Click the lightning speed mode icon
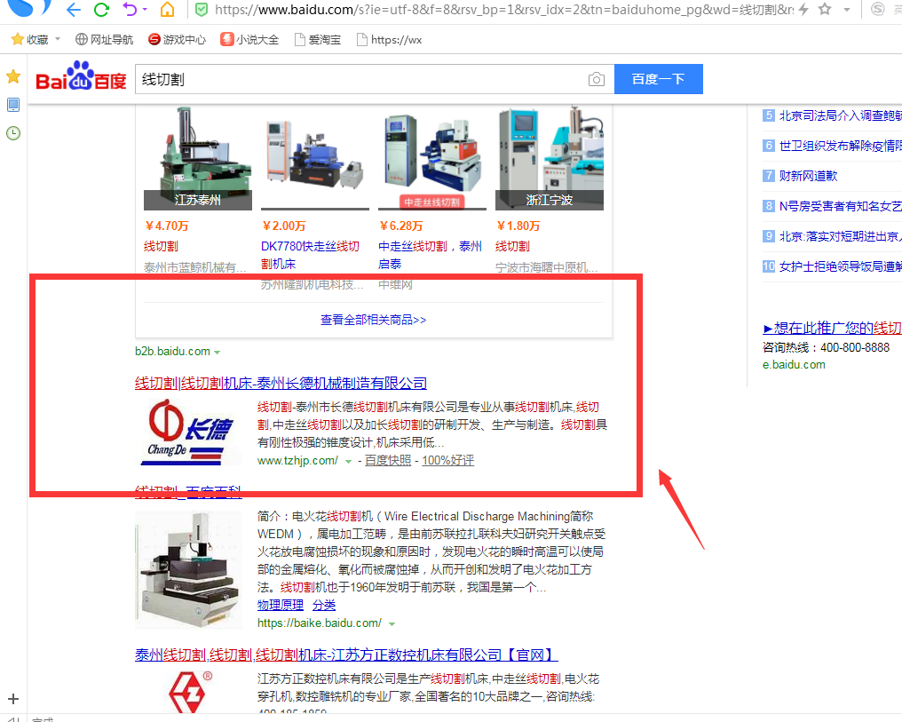Viewport: 902px width, 722px height. click(x=803, y=9)
